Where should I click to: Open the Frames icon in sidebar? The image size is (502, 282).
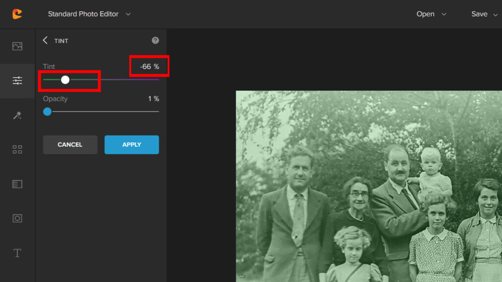tap(17, 218)
